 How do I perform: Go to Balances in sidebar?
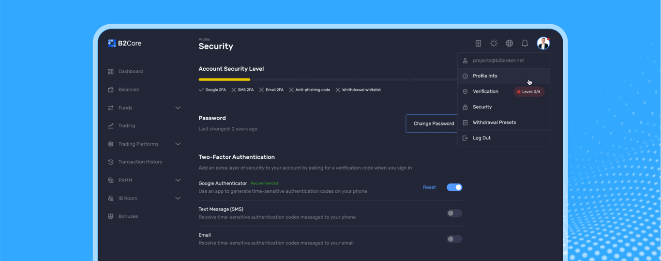[x=128, y=90]
